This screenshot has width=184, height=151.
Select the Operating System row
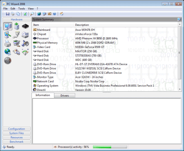(x=105, y=86)
